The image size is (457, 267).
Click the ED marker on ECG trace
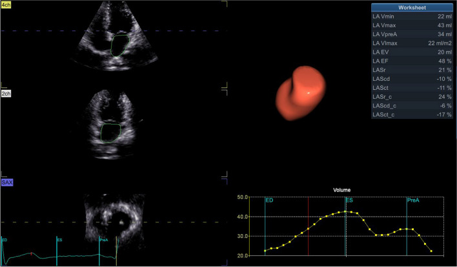click(2, 251)
